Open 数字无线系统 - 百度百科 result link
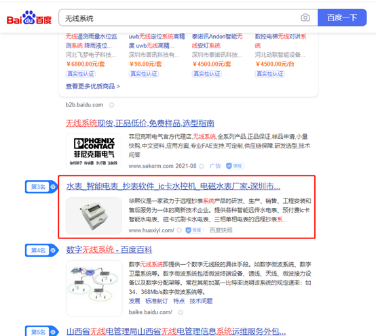The width and height of the screenshot is (376, 336). point(109,249)
